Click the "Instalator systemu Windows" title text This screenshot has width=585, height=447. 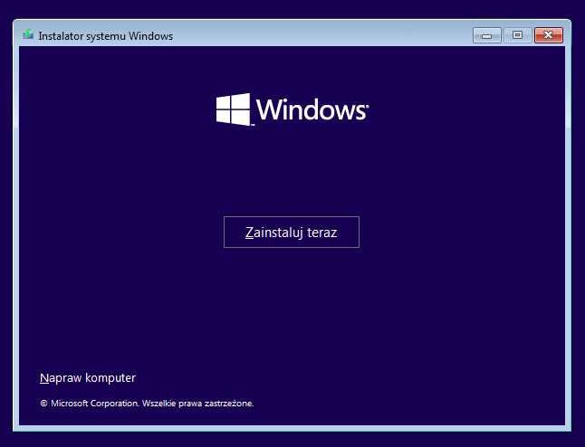pyautogui.click(x=106, y=36)
